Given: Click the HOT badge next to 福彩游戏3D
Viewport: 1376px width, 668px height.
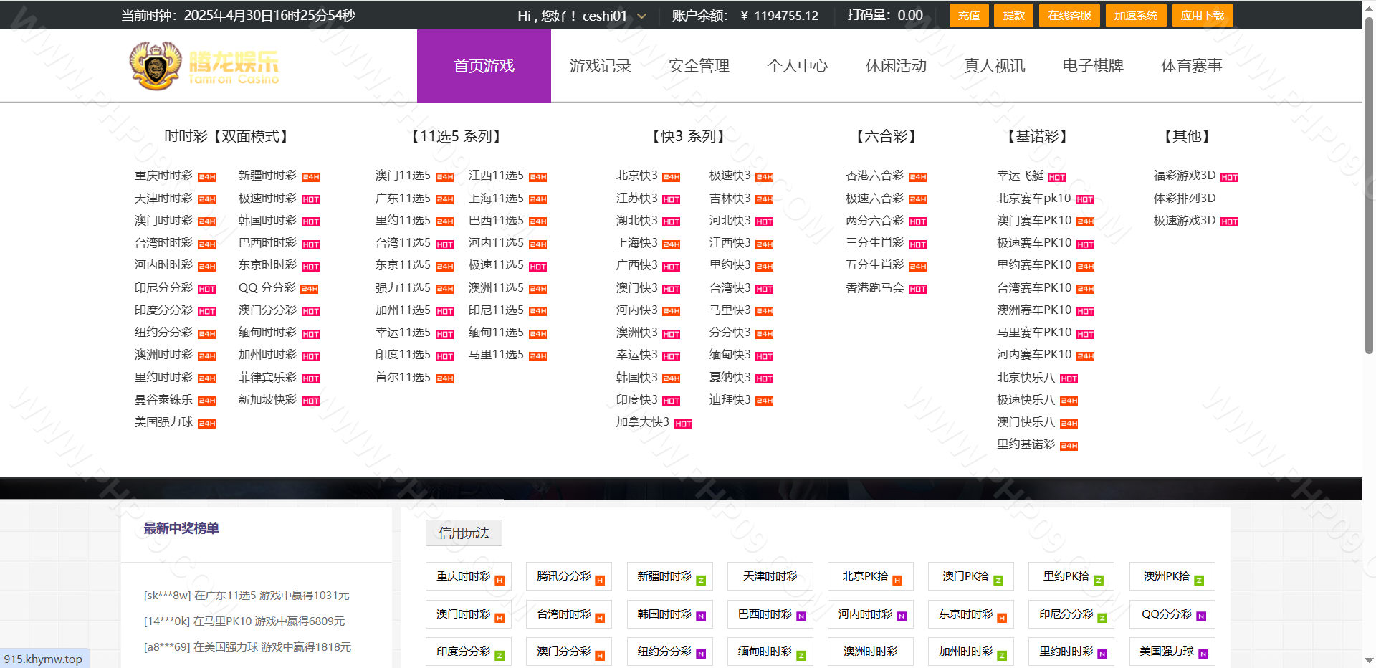Looking at the screenshot, I should tap(1229, 177).
